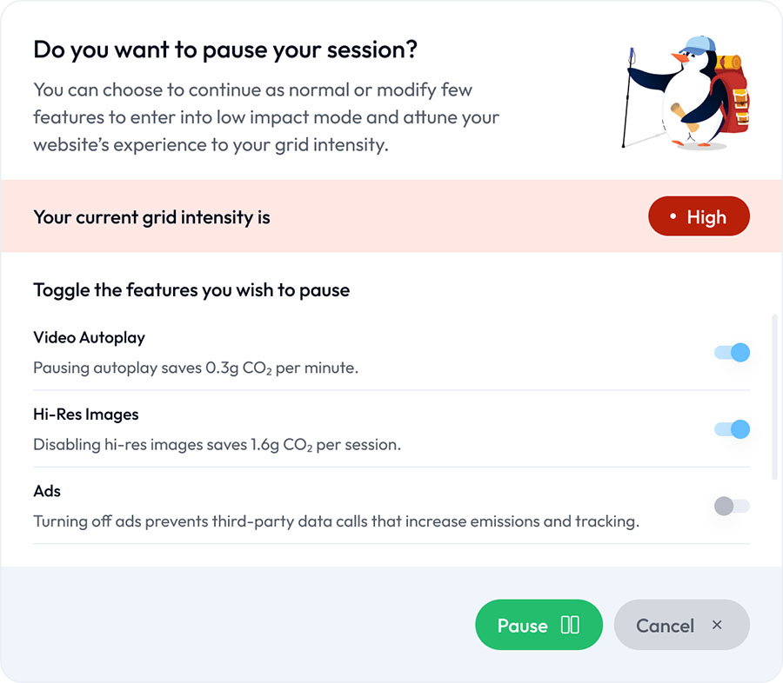Click the penguin's walking stick
This screenshot has height=683, width=783.
coord(627,97)
